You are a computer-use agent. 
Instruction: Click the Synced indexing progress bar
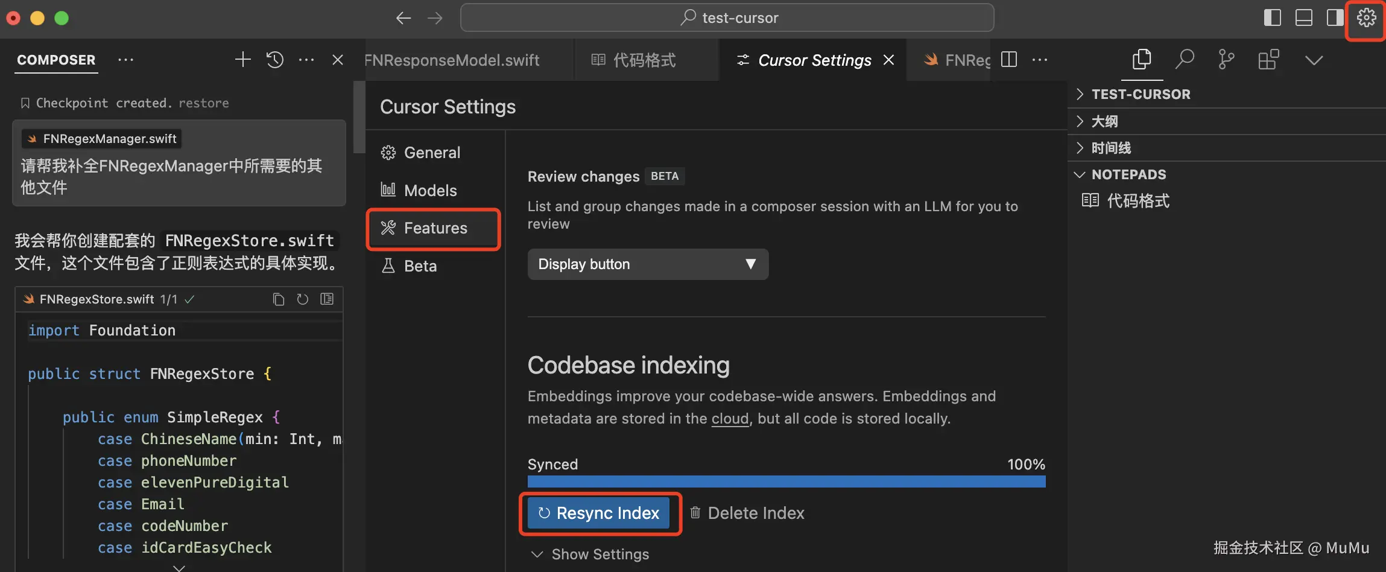point(786,481)
